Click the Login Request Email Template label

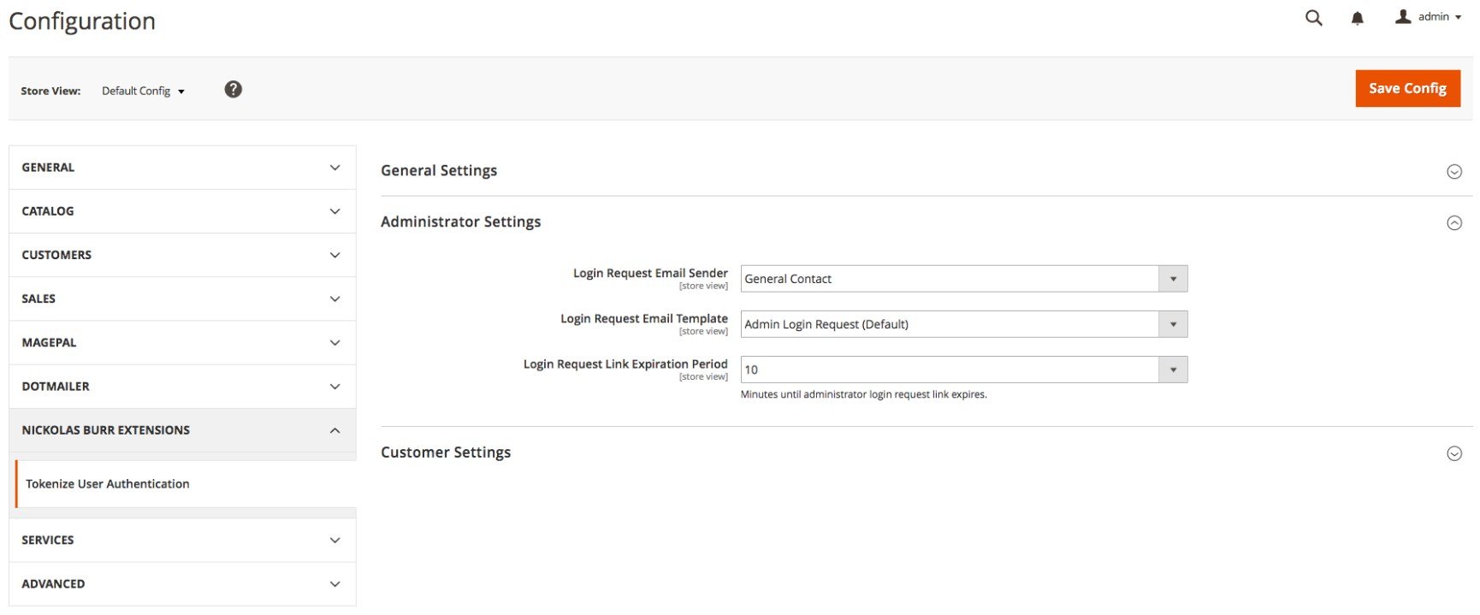pos(644,318)
